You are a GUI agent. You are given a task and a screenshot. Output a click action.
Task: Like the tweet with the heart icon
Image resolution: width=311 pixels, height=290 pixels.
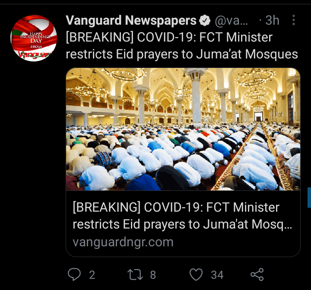[x=196, y=274]
